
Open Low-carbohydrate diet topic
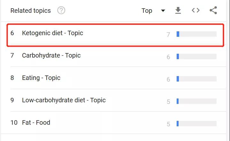point(64,100)
